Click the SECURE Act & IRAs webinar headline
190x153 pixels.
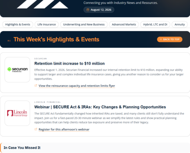click(100, 107)
